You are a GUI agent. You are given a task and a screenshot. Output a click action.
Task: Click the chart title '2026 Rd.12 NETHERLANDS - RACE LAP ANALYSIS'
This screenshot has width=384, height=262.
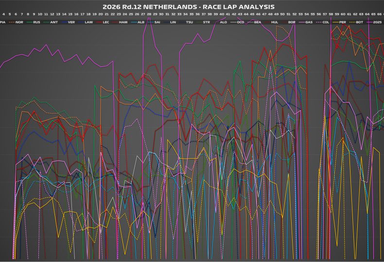(x=188, y=7)
